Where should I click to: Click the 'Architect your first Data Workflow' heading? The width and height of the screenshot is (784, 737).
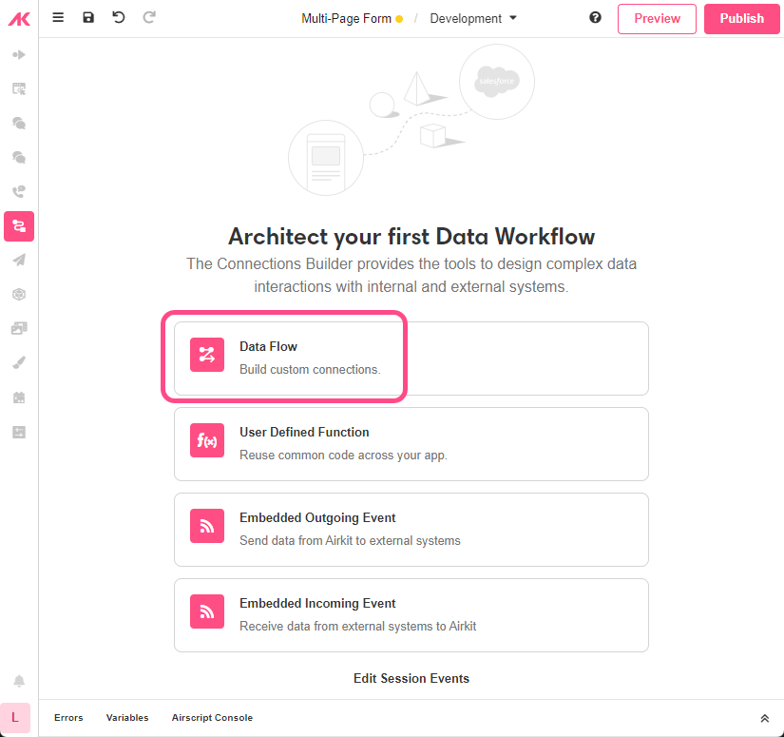pyautogui.click(x=411, y=236)
